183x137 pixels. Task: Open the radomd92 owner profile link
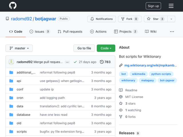coord(21,19)
